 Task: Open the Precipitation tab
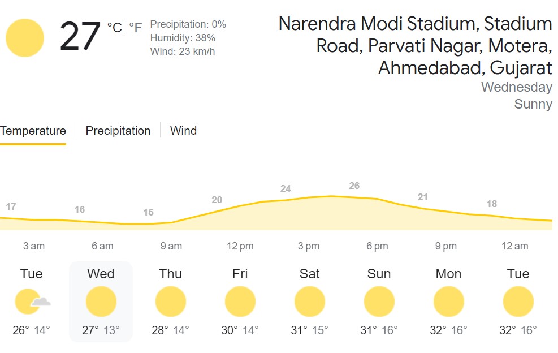tap(118, 131)
